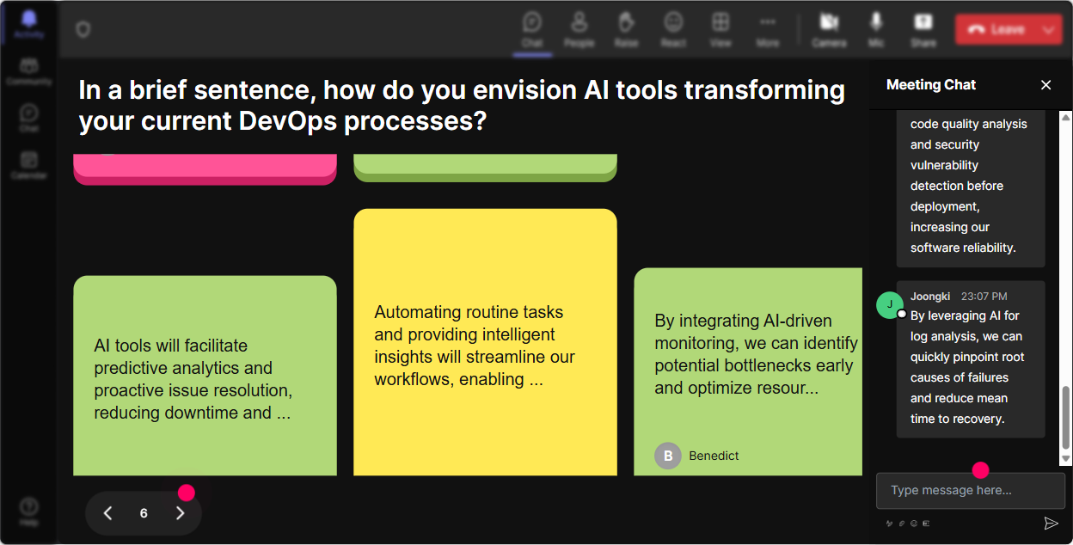Click the shield security icon
This screenshot has height=545, width=1073.
point(83,30)
